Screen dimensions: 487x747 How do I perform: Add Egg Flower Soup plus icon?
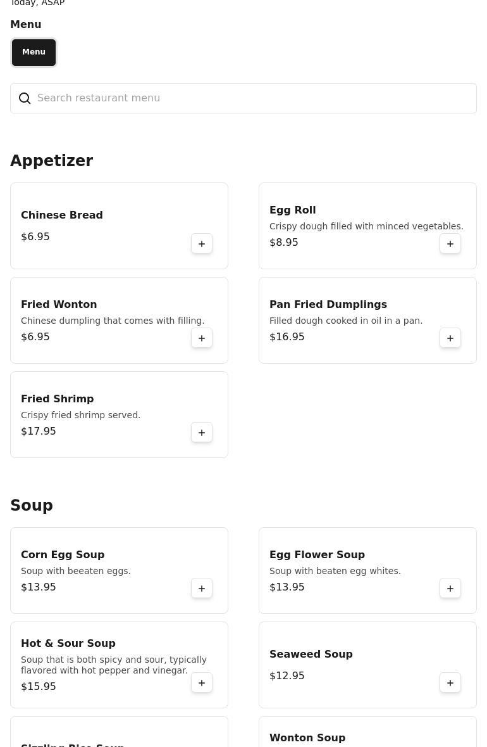coord(450,589)
